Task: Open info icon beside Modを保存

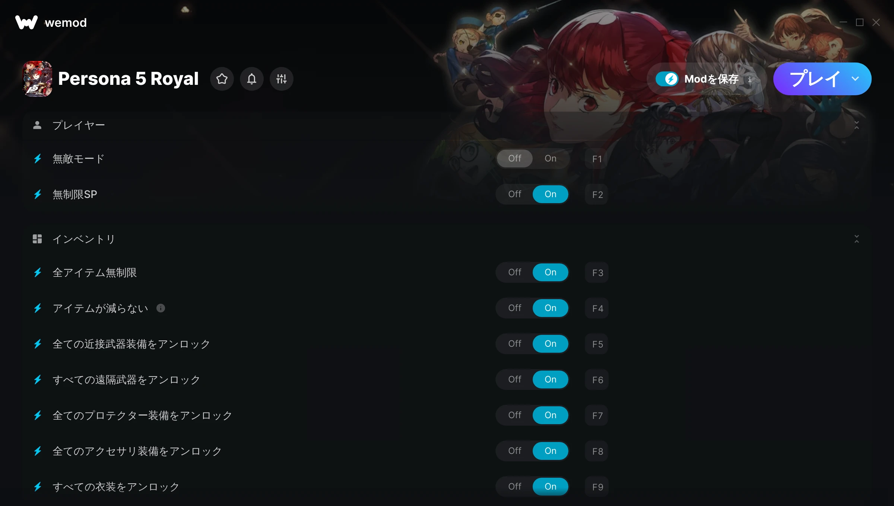Action: click(750, 79)
